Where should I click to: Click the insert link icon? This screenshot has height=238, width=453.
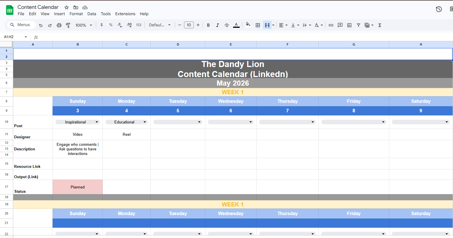(x=331, y=25)
